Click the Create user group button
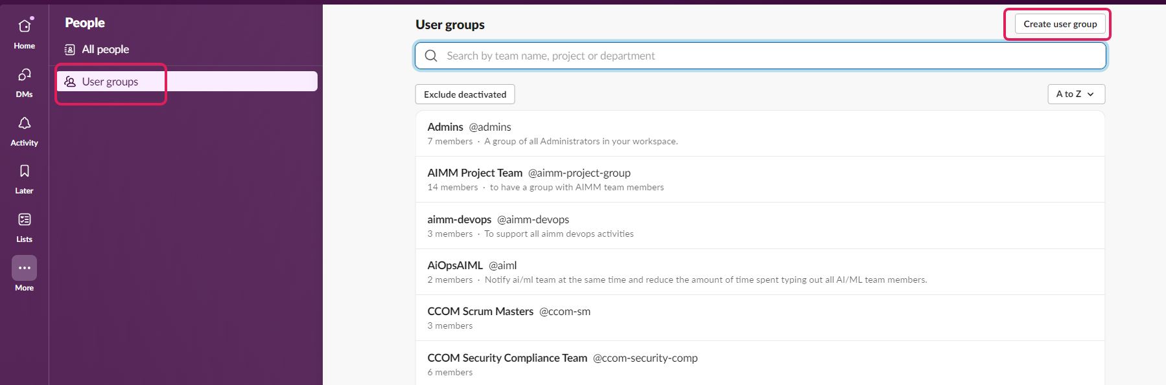The image size is (1166, 385). (x=1060, y=24)
